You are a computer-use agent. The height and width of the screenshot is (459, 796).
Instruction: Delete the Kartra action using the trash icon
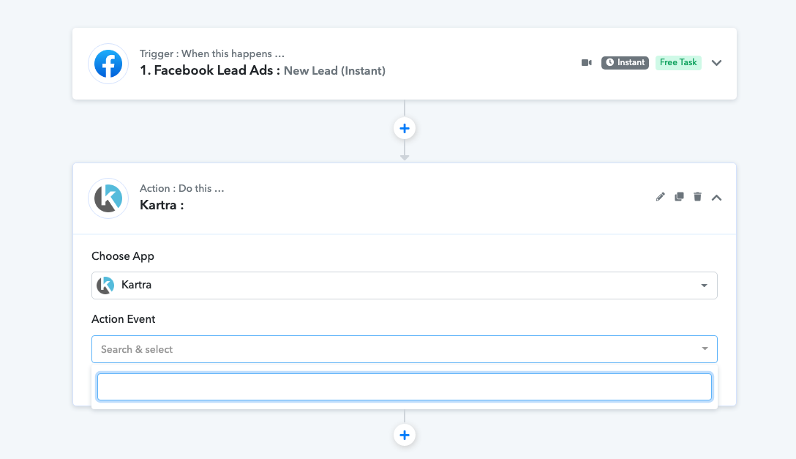[x=697, y=197]
